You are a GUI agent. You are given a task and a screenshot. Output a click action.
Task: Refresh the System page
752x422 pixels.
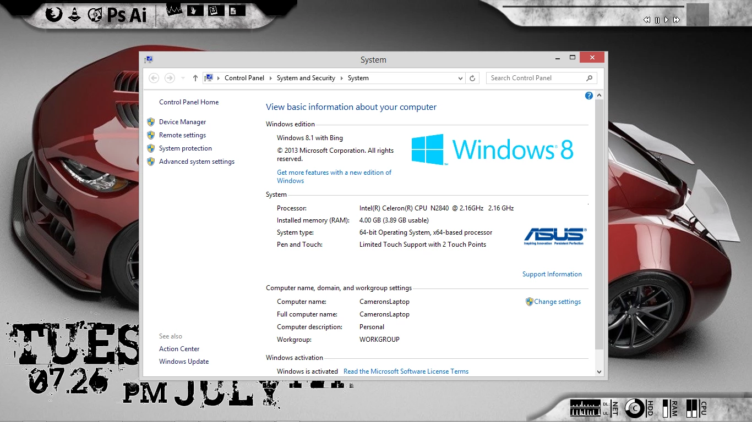coord(472,78)
